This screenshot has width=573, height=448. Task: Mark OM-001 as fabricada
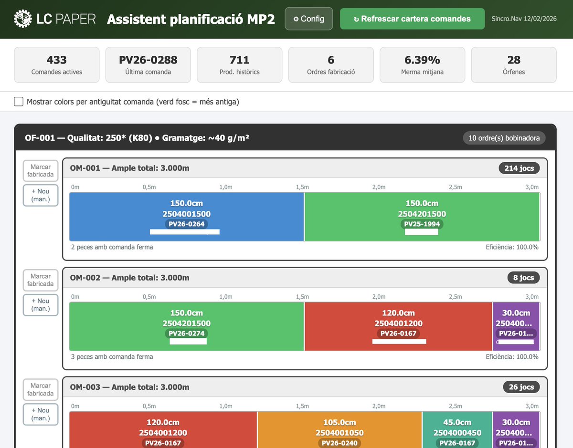click(x=41, y=171)
